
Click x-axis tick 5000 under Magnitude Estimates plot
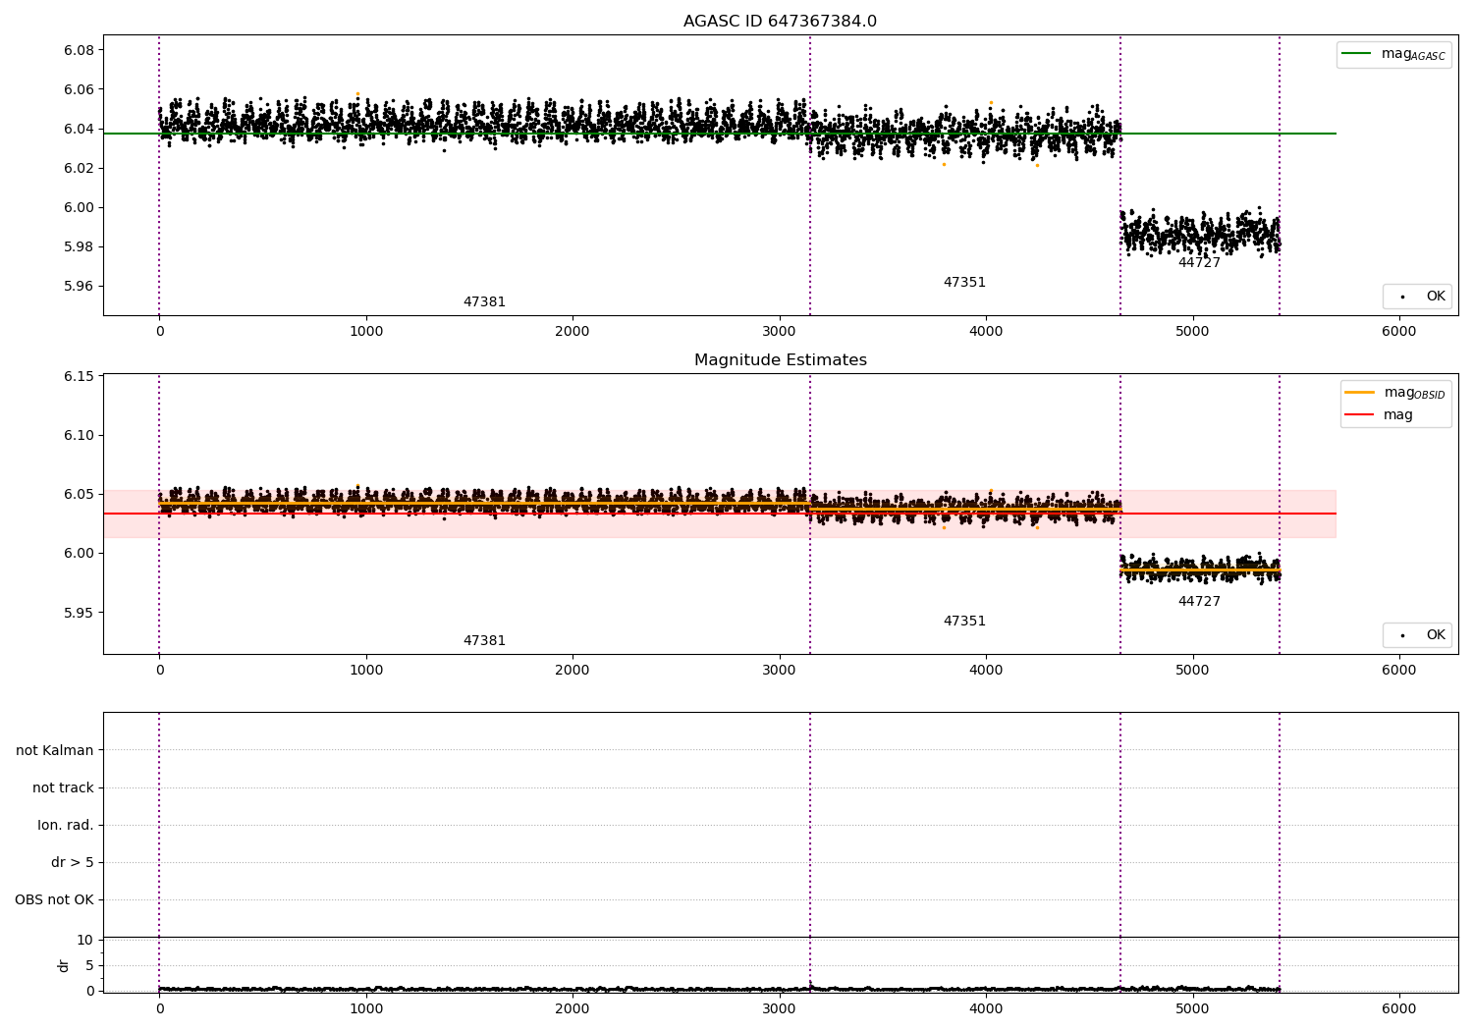[x=1192, y=671]
